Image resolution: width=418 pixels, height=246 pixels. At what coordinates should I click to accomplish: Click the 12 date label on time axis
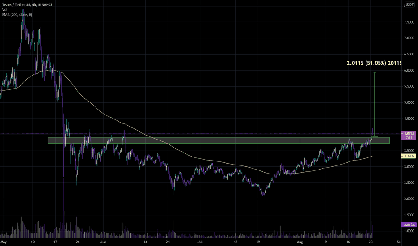point(235,242)
